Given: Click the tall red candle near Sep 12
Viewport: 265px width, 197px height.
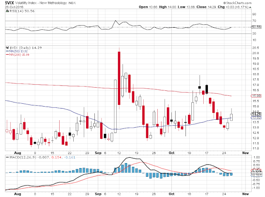Looking at the screenshot, I should click(x=119, y=78).
